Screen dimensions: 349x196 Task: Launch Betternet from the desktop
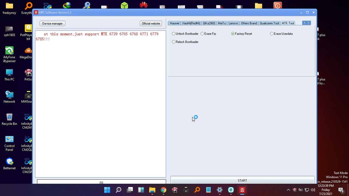tap(9, 164)
